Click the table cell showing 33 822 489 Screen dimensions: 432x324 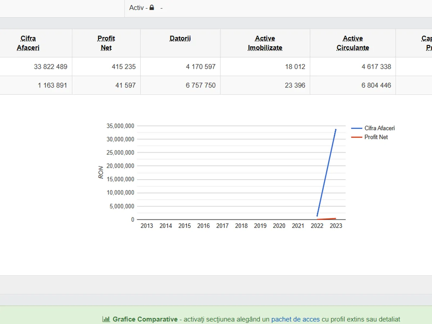pyautogui.click(x=50, y=67)
